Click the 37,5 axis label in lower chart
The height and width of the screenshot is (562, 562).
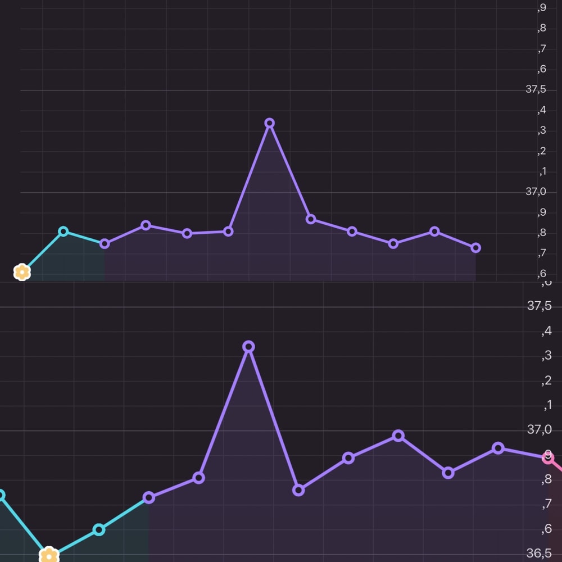(539, 306)
